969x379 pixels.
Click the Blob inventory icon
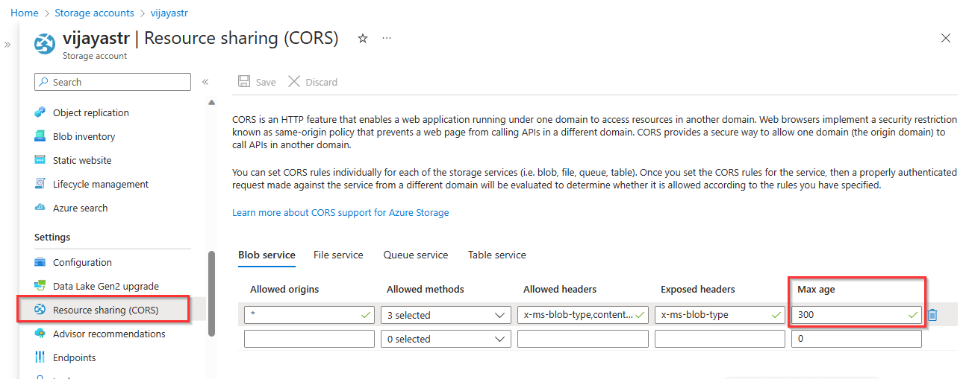[40, 136]
